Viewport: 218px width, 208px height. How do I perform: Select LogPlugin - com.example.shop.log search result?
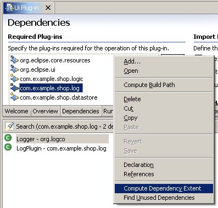(x=62, y=148)
